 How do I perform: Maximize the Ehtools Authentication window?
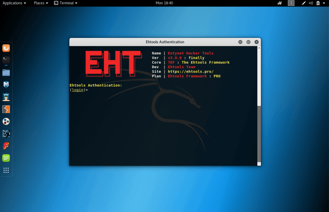point(248,42)
